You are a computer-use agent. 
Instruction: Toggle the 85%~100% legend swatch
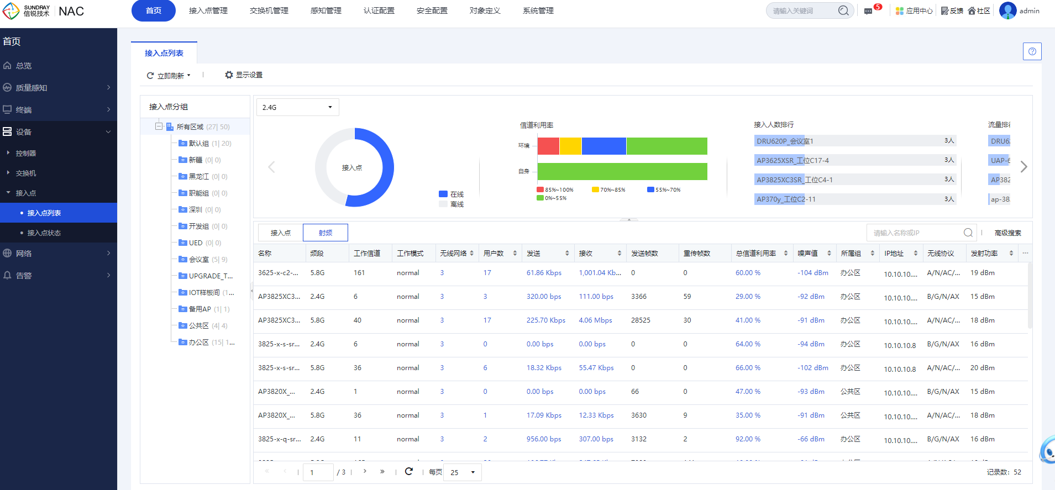540,189
